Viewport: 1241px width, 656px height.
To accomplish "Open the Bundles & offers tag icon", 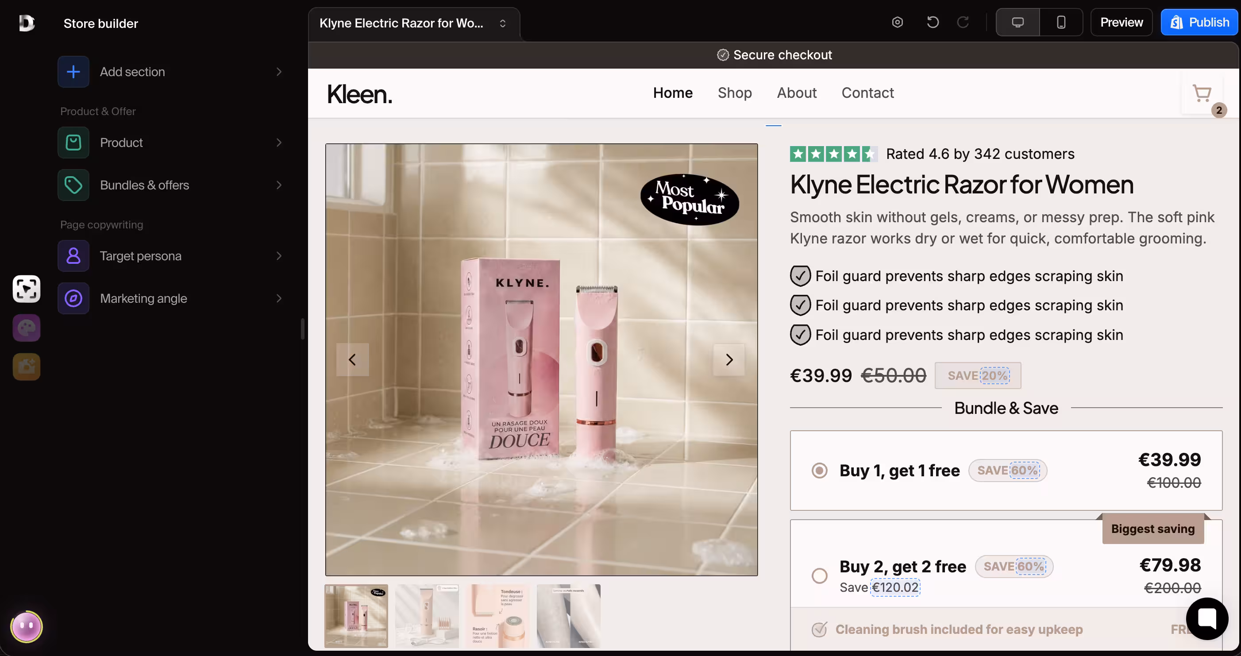I will (73, 185).
